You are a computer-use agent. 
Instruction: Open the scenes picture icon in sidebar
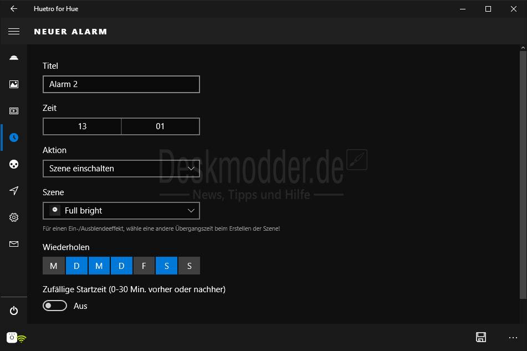tap(14, 84)
